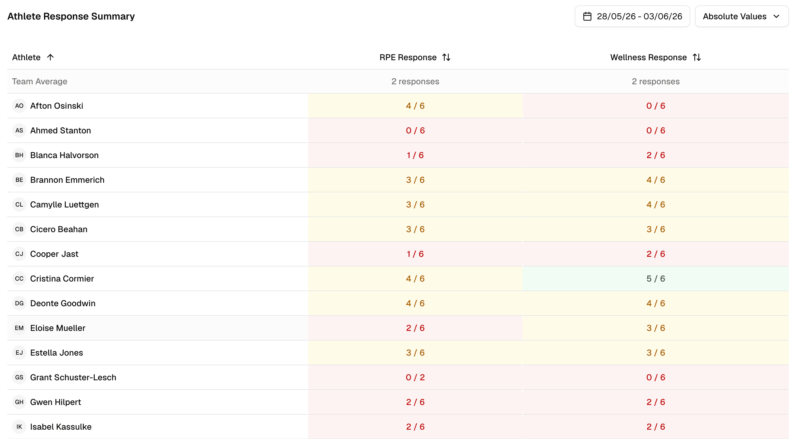Select athlete name Grant Schuster-Lesch

coord(73,377)
